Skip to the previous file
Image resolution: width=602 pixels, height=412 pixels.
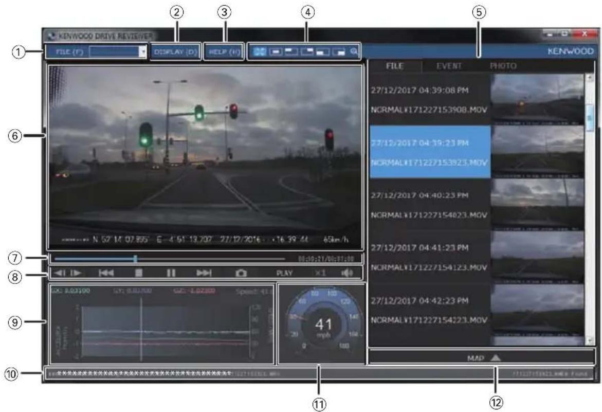tap(106, 273)
